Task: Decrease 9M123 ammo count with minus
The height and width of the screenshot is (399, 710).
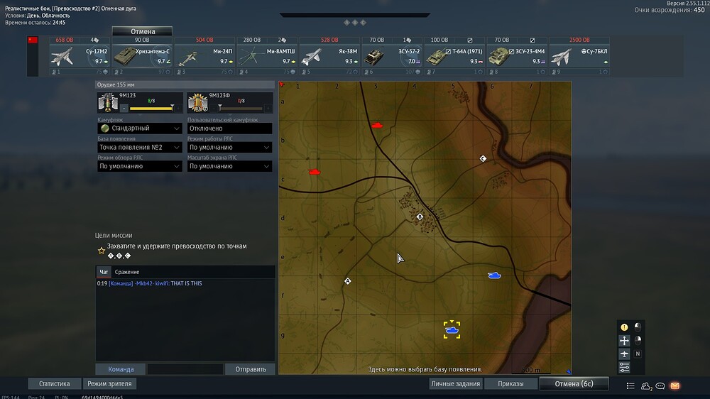Action: click(x=124, y=108)
